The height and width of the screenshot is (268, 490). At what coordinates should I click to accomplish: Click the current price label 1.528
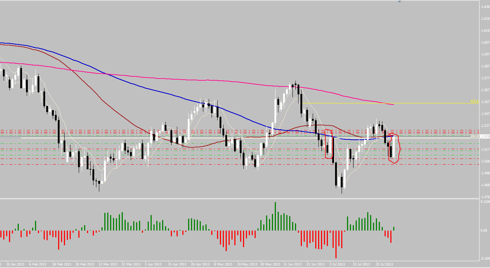coord(485,137)
